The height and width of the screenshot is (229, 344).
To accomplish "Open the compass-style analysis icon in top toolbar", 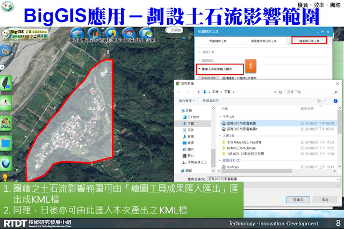I will [95, 33].
